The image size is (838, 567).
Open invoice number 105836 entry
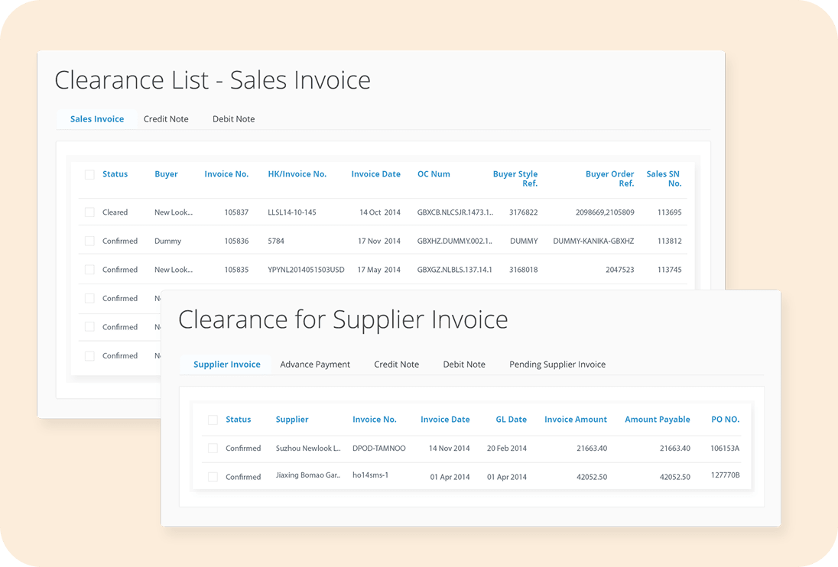tap(236, 241)
